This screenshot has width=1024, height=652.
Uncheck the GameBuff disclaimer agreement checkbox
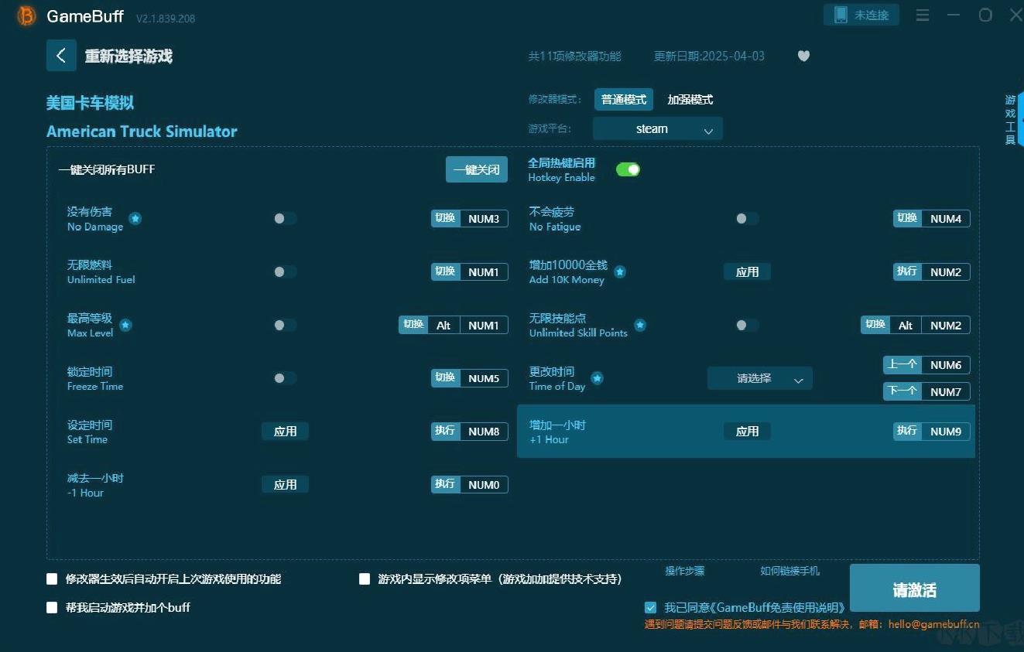(650, 608)
